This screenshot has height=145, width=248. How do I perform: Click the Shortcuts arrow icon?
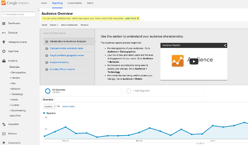click(x=4, y=33)
